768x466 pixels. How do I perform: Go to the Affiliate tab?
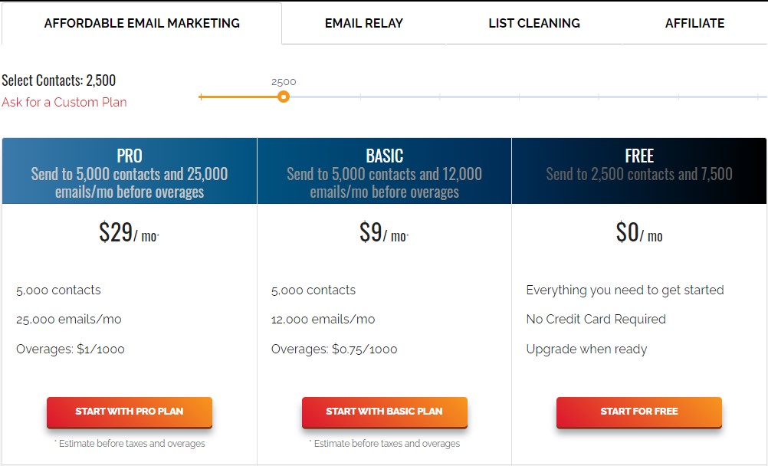pos(694,23)
